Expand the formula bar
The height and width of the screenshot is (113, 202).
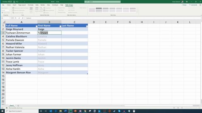201,18
